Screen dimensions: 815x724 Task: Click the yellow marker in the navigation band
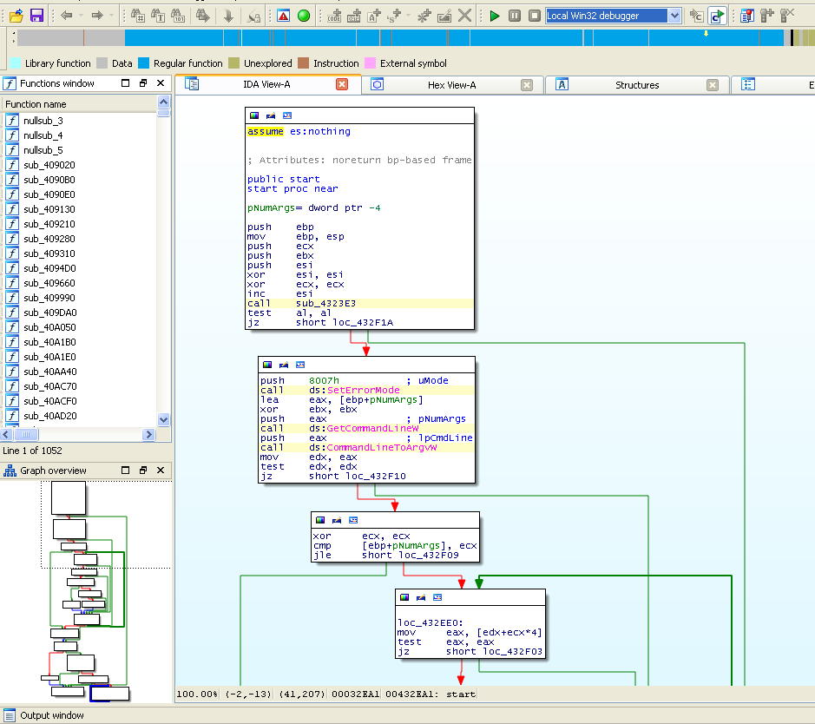pyautogui.click(x=706, y=34)
